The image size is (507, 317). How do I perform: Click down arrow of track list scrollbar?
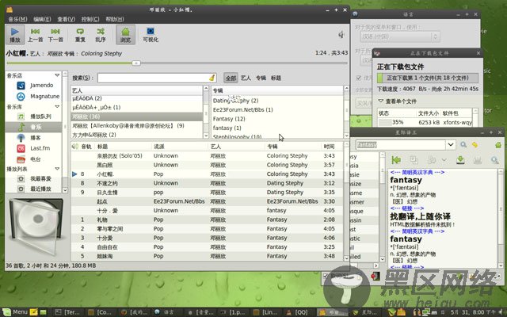click(x=346, y=258)
